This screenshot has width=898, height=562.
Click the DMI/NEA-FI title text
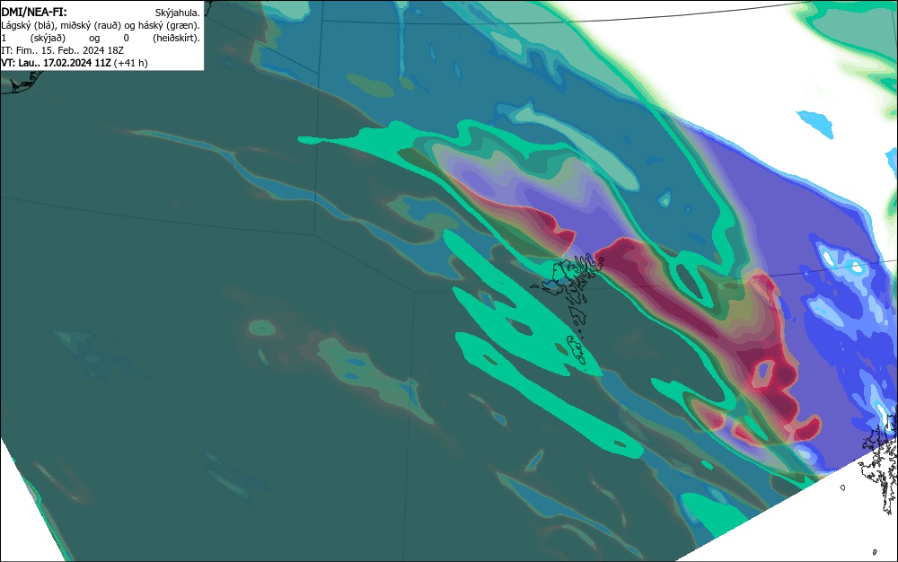(34, 12)
